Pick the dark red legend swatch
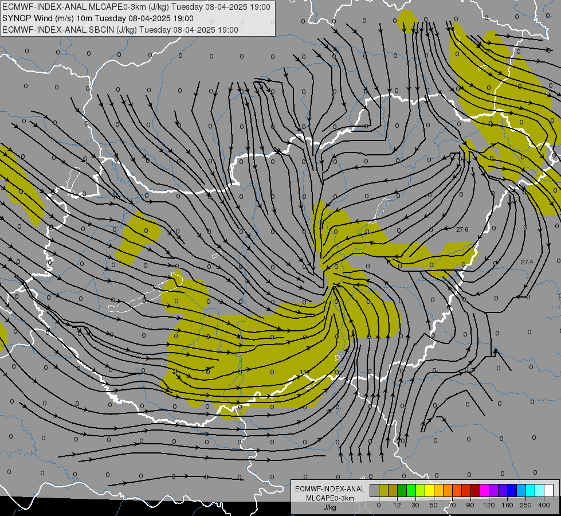 click(476, 490)
